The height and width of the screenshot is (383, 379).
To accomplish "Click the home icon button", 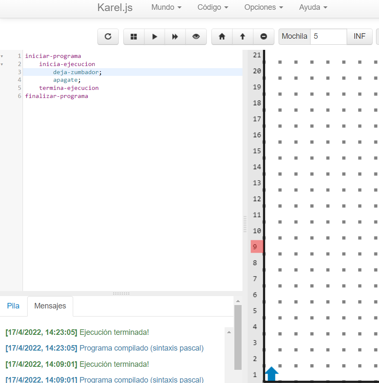I will pyautogui.click(x=222, y=37).
